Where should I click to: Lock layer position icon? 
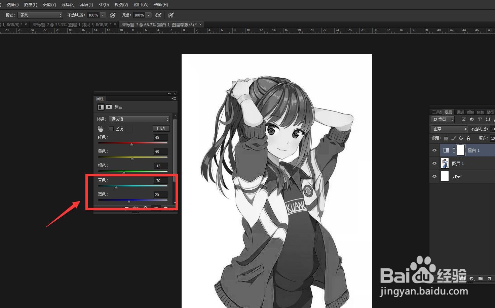click(461, 138)
